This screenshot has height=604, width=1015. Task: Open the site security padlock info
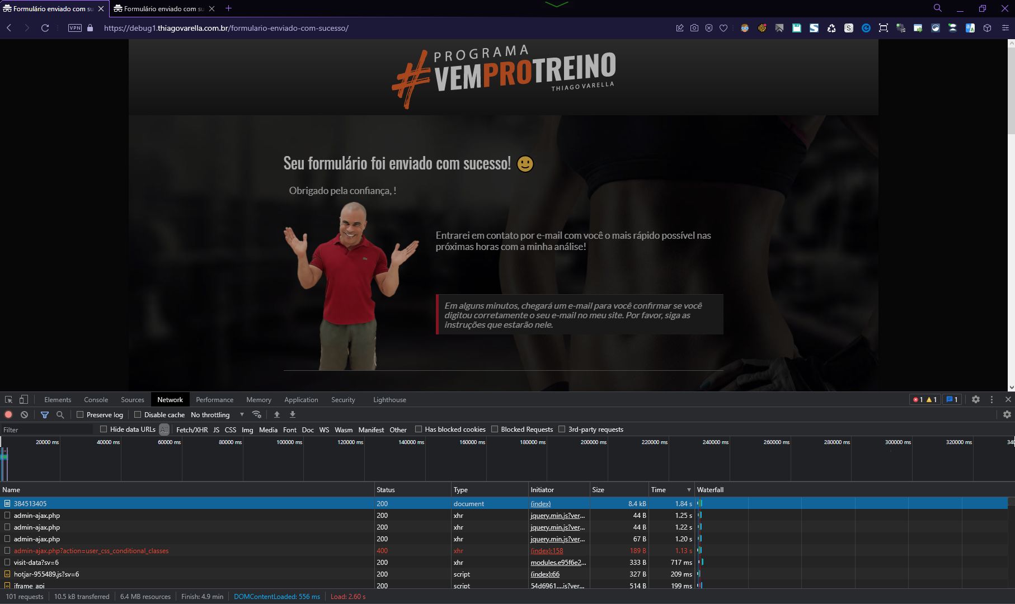90,28
